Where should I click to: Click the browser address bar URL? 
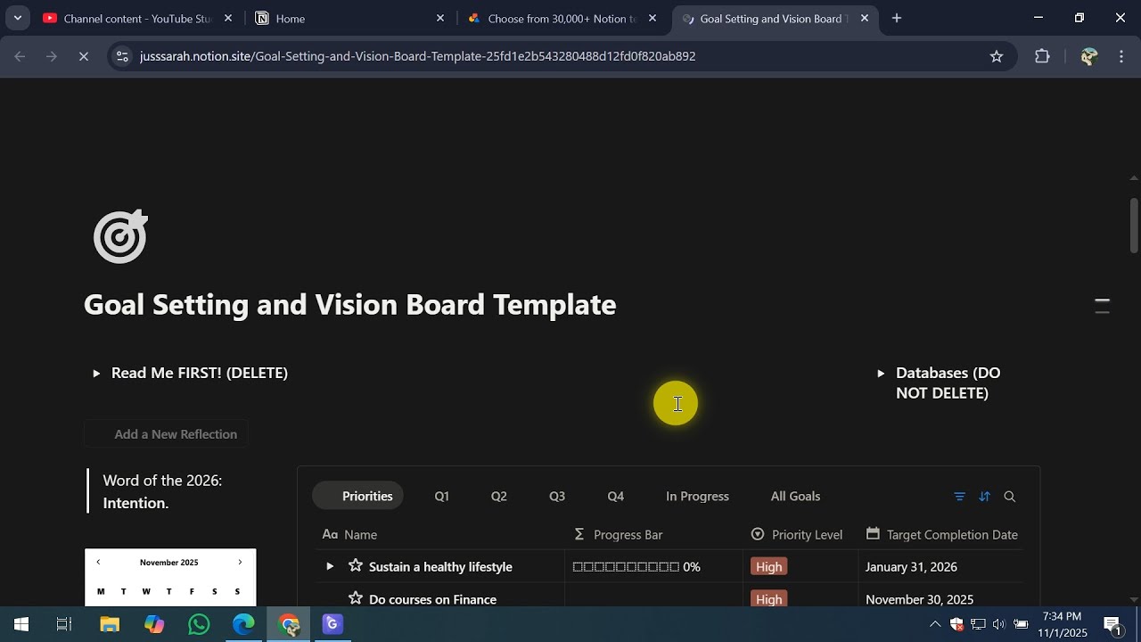pyautogui.click(x=417, y=56)
